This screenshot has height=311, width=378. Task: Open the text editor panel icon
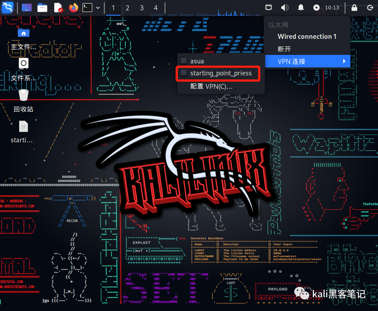click(x=58, y=7)
